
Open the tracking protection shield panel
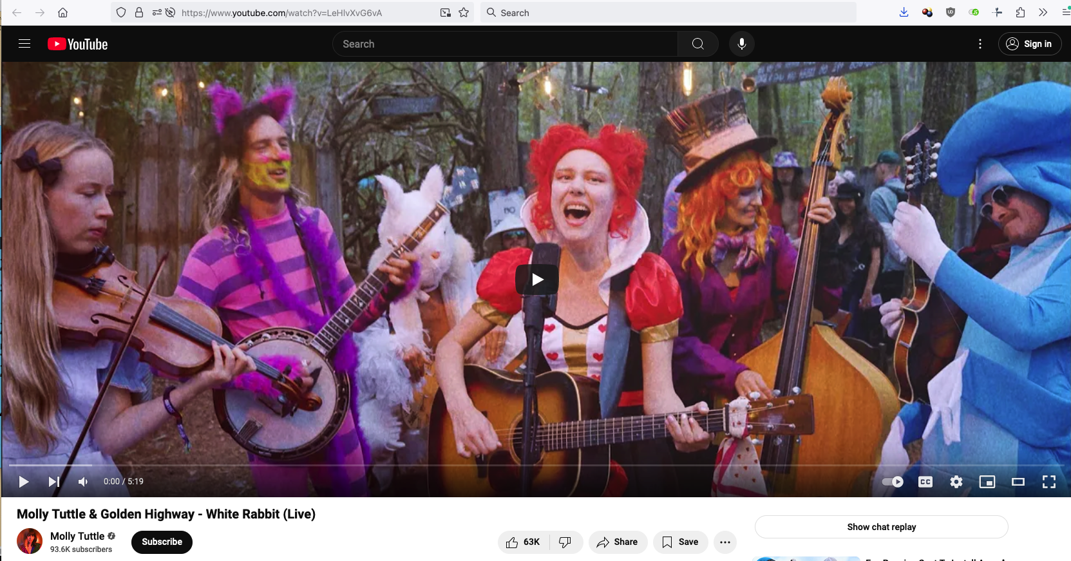[121, 12]
